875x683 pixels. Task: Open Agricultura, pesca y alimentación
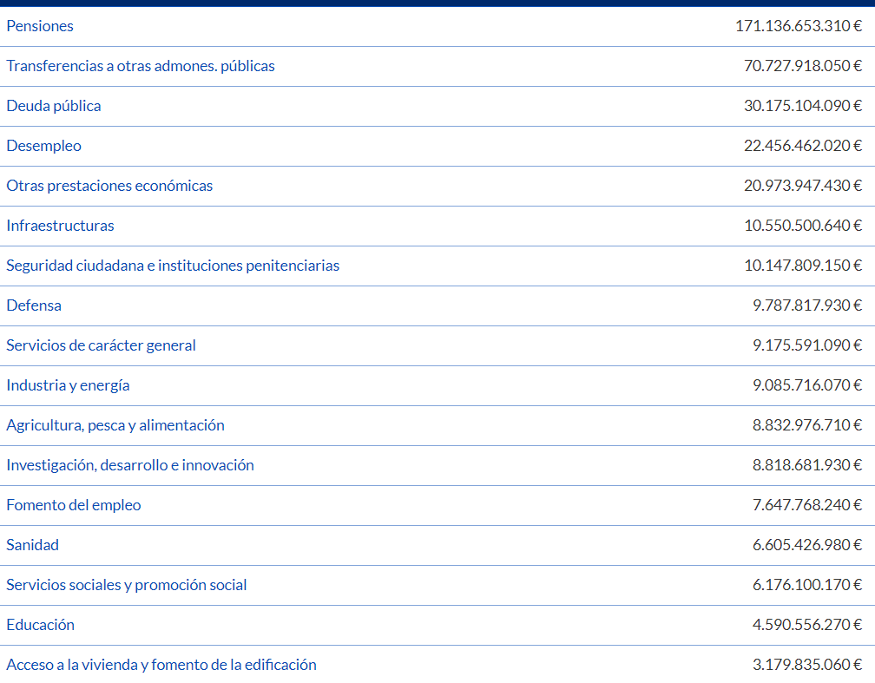click(115, 425)
